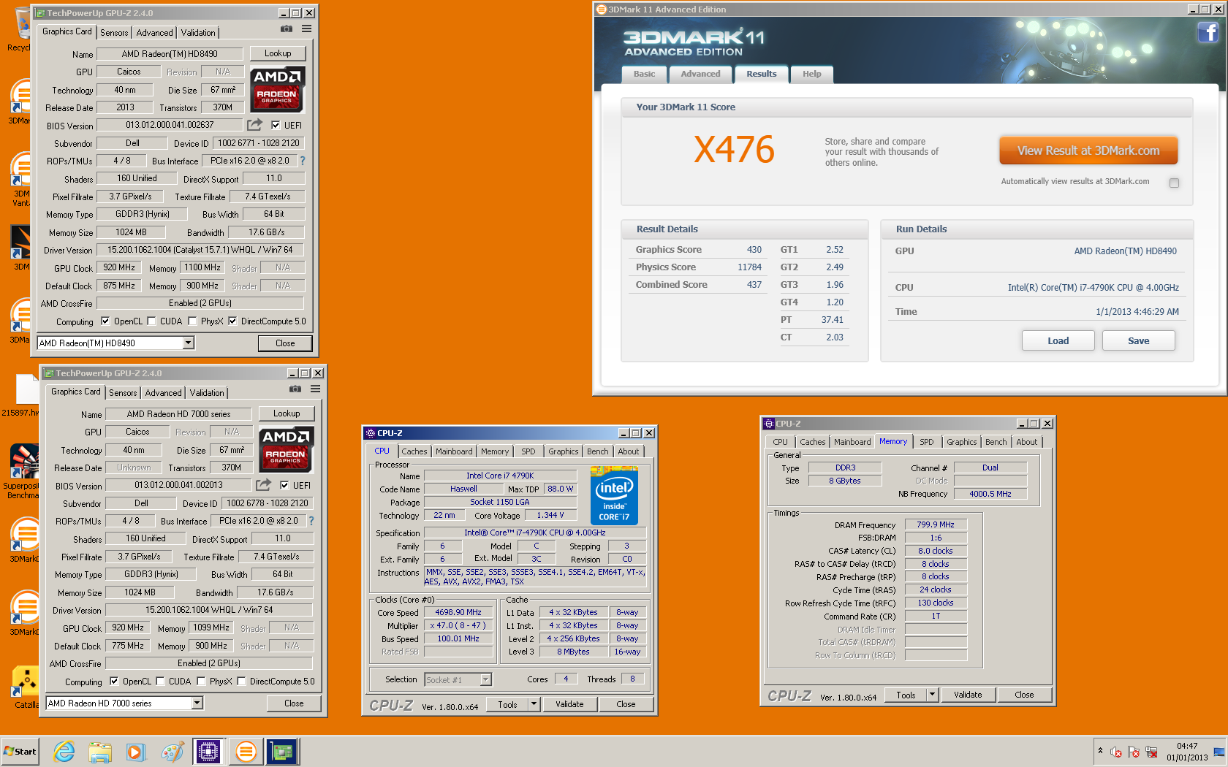Switch to CPU-Z taskbar button

click(x=208, y=751)
